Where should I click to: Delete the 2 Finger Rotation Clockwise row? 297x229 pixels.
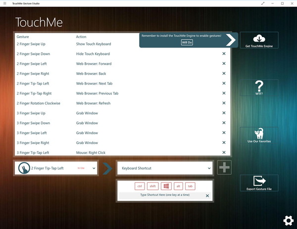tap(224, 103)
